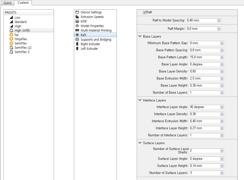Viewport: 244px width, 180px height.
Task: Click the NinjaFlex preset orange icon
Action: (x=11, y=39)
